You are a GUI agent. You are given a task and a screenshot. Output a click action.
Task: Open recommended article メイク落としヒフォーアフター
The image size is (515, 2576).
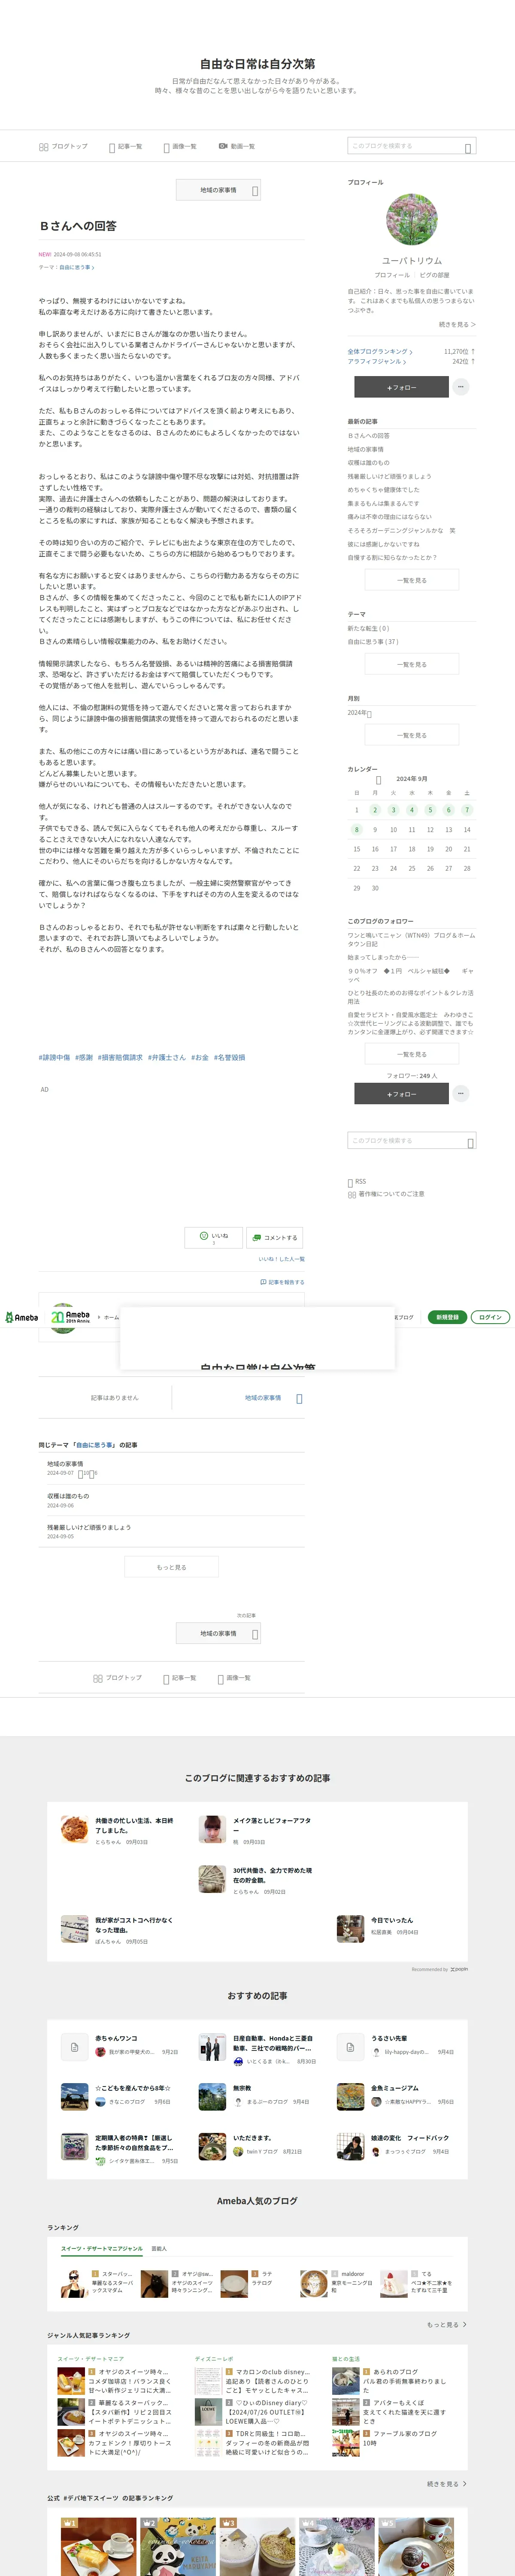(272, 1825)
